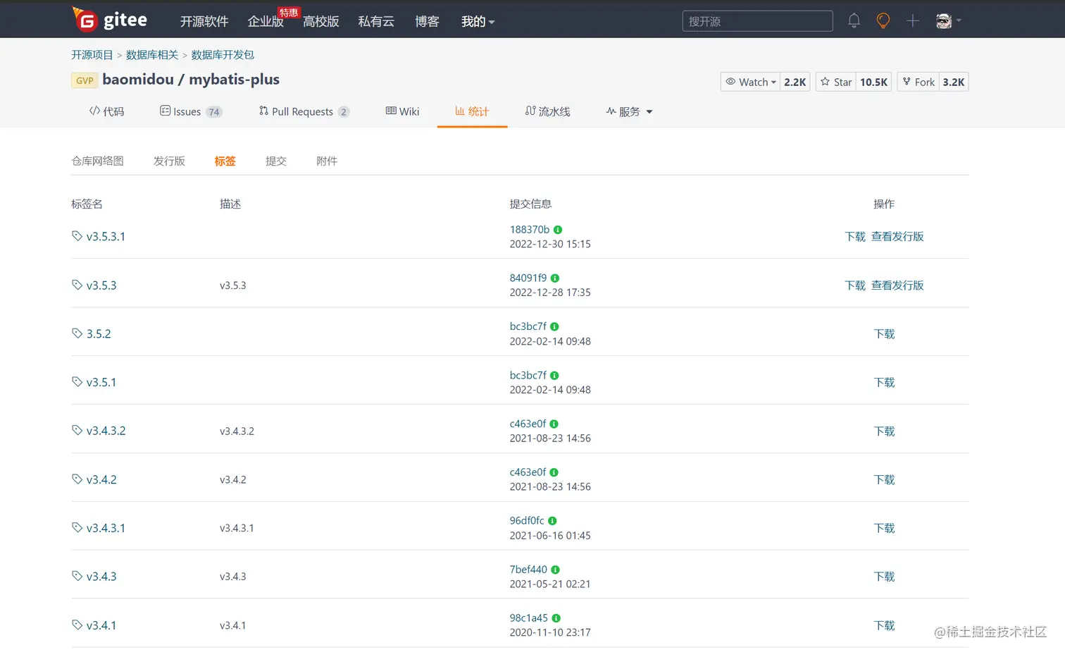Expand the 服务 dropdown
Image resolution: width=1065 pixels, height=657 pixels.
(x=629, y=111)
